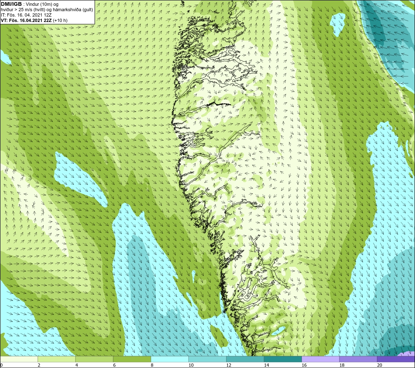Click the scale label '20' under color bar
Image resolution: width=415 pixels, height=368 pixels.
(x=380, y=365)
